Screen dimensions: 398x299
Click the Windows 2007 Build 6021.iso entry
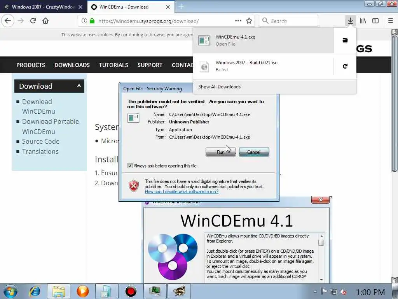264,66
